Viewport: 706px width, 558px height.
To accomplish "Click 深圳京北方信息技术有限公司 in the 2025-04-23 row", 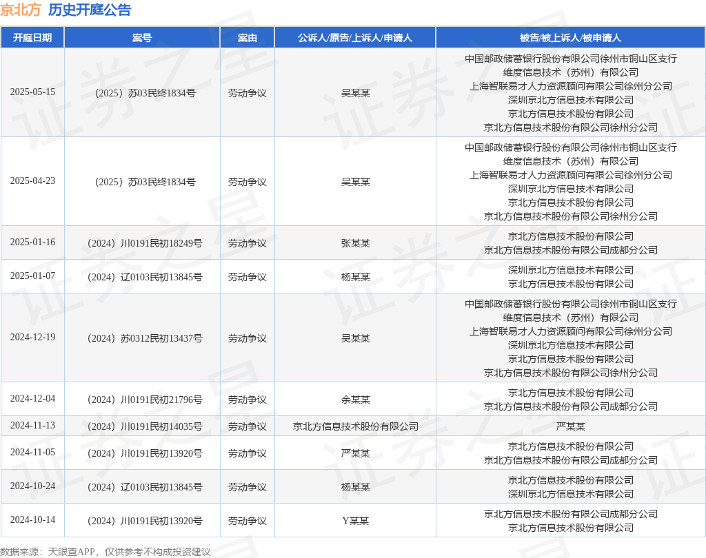I will (570, 189).
